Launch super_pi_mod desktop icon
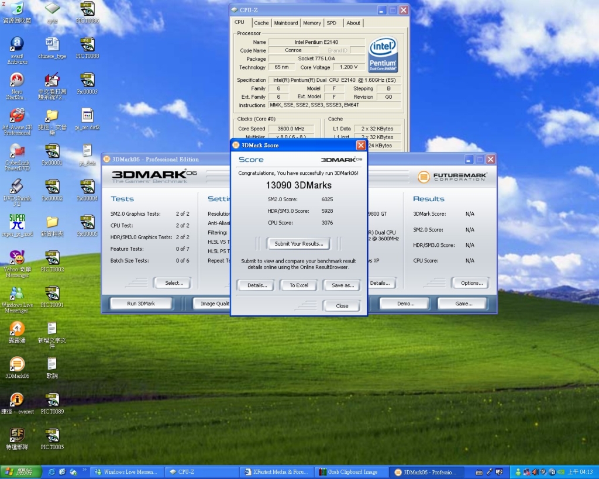The image size is (599, 479). tap(17, 225)
